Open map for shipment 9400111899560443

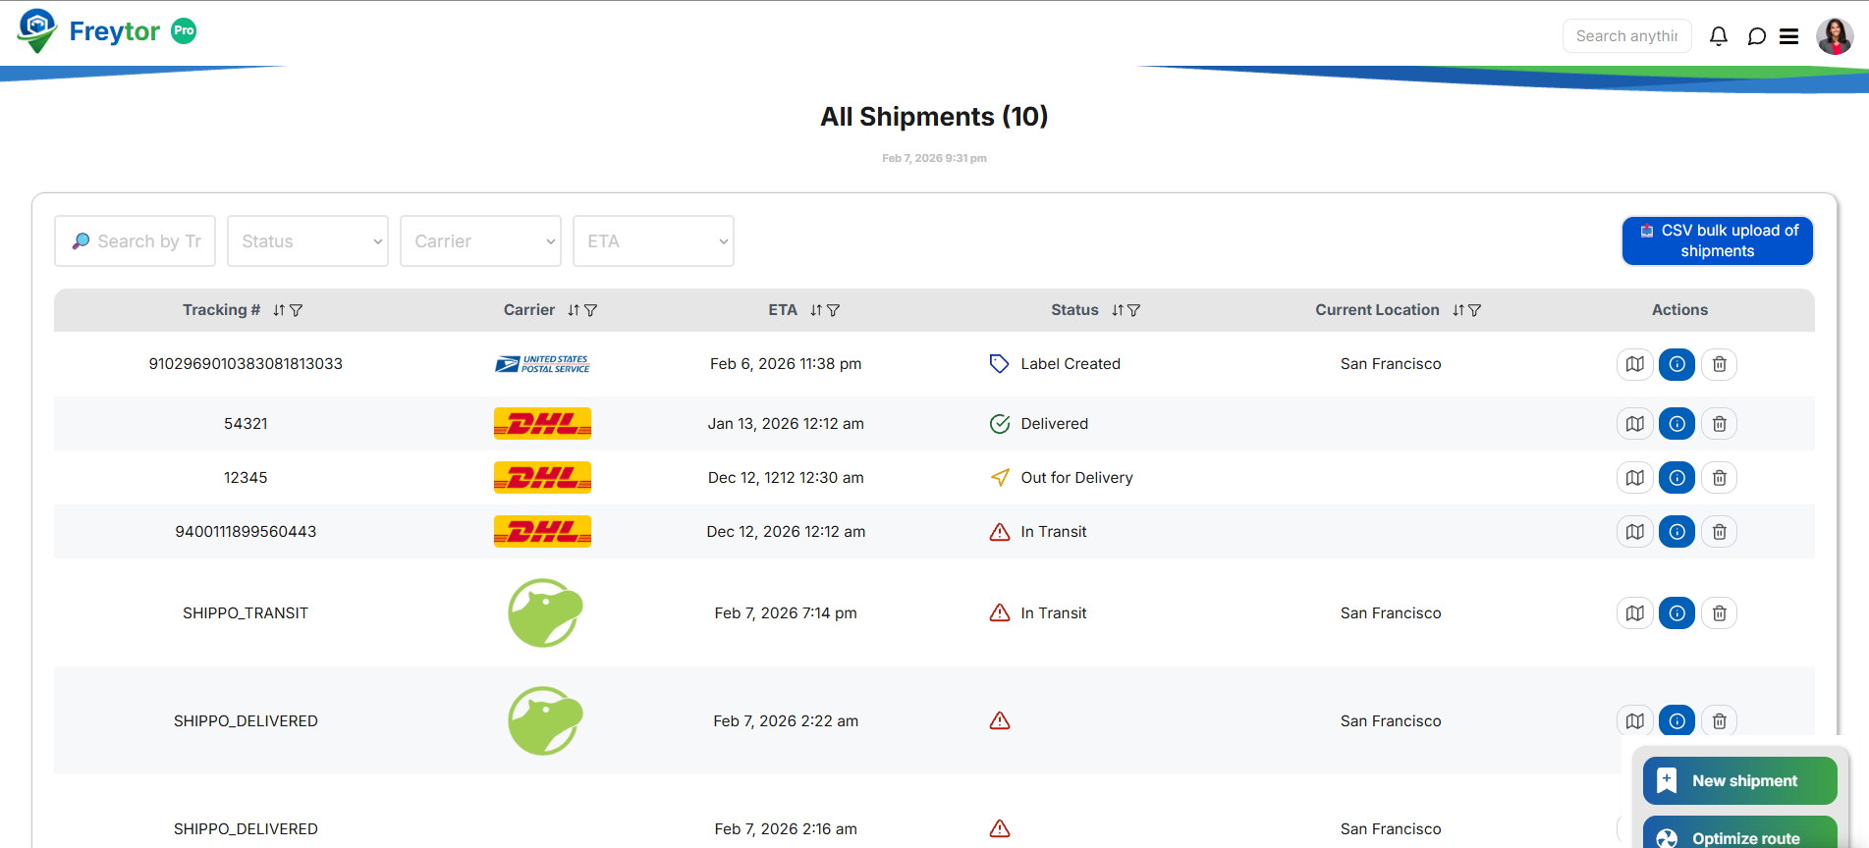point(1635,532)
